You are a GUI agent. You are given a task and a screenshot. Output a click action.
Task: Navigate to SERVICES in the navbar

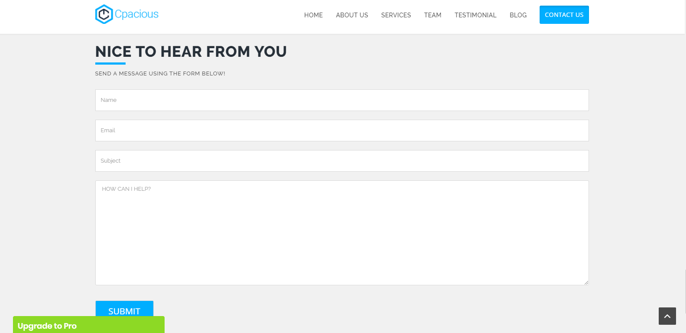coord(396,15)
